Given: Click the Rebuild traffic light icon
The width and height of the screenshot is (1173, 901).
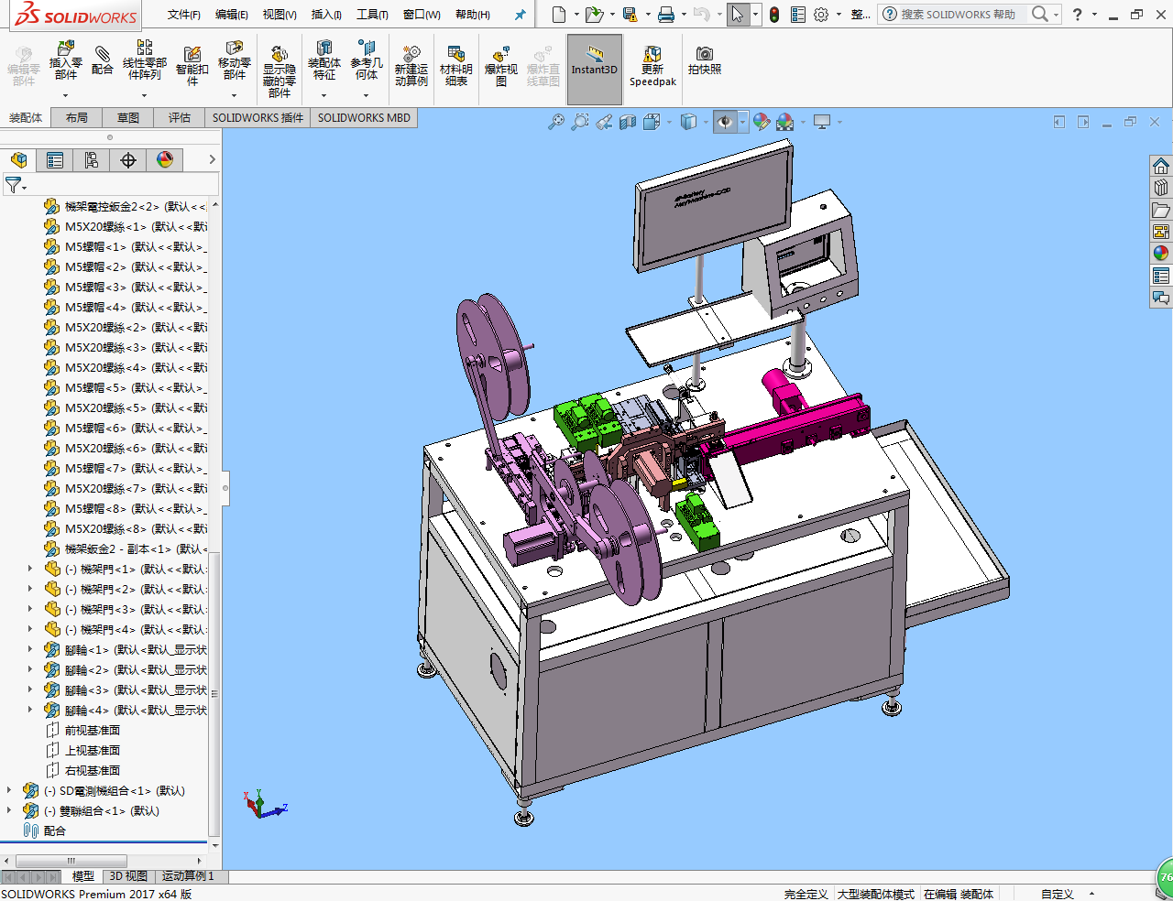Looking at the screenshot, I should click(x=774, y=15).
